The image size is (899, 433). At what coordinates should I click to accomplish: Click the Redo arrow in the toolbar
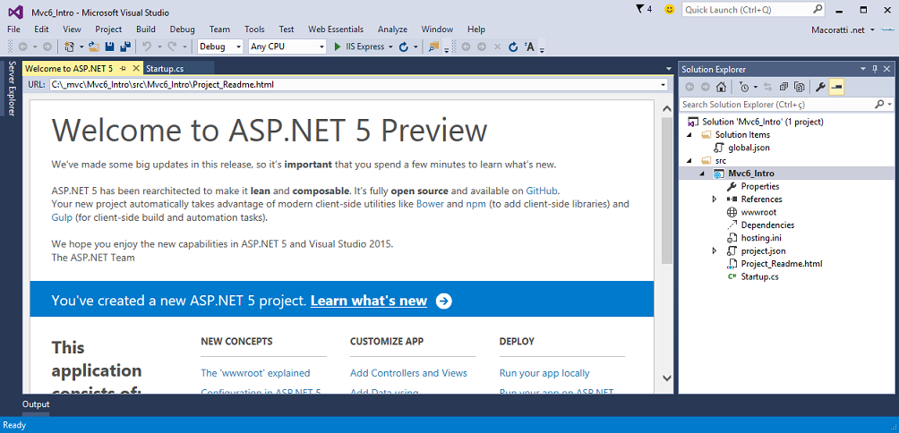pos(171,47)
